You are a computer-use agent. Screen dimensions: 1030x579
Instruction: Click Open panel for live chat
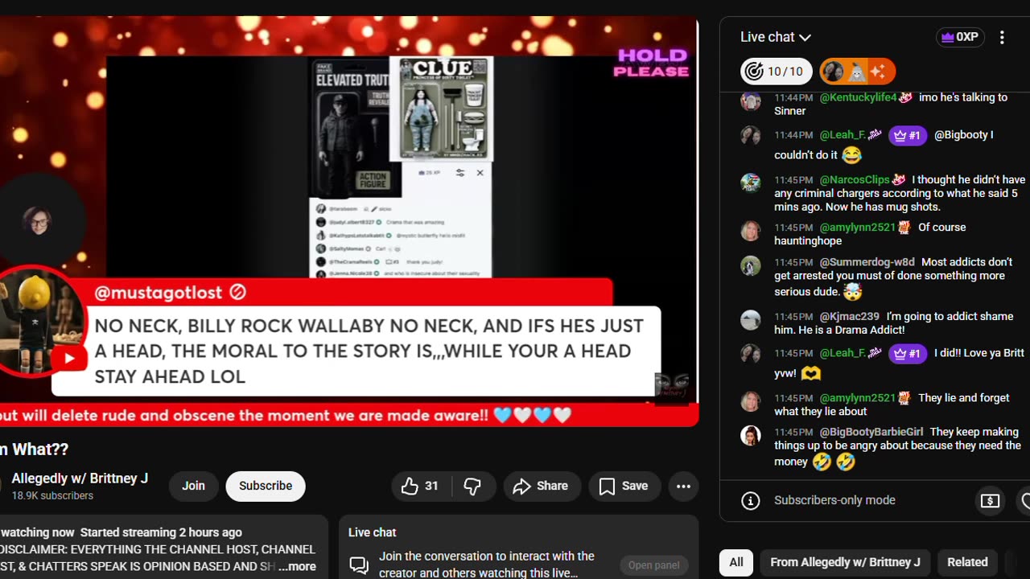tap(653, 565)
